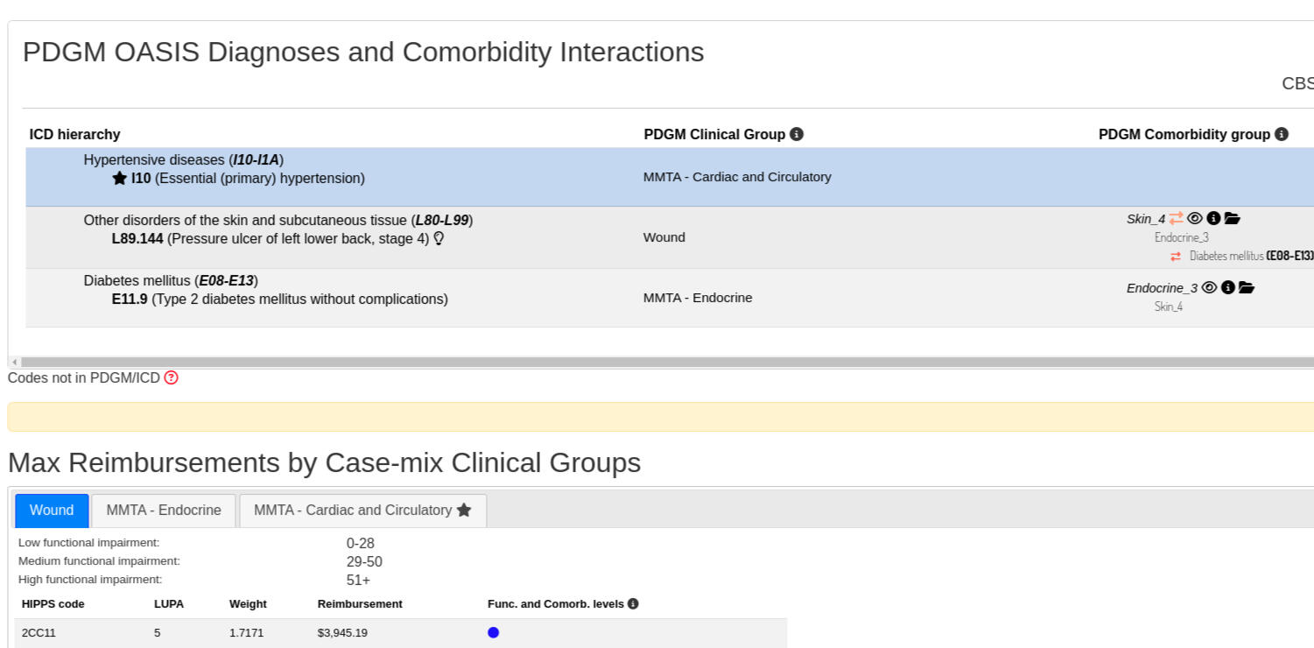Select the MMTA - Cardiac and Circulatory tab
The width and height of the screenshot is (1314, 648).
coord(362,511)
